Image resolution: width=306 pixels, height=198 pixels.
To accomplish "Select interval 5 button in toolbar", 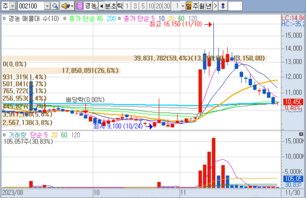I will [x=143, y=6].
